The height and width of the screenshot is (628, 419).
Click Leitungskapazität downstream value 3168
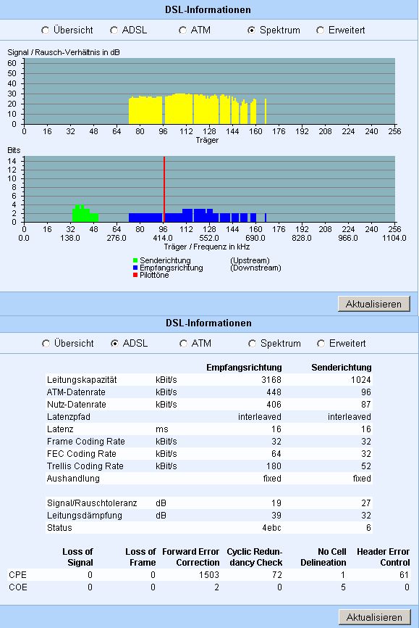coord(271,380)
